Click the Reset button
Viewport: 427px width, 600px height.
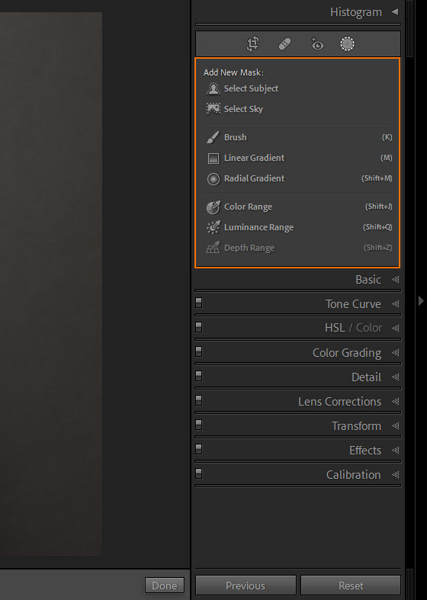coord(351,586)
